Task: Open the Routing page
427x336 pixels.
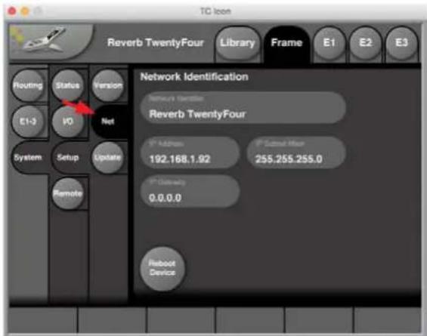Action: 28,85
